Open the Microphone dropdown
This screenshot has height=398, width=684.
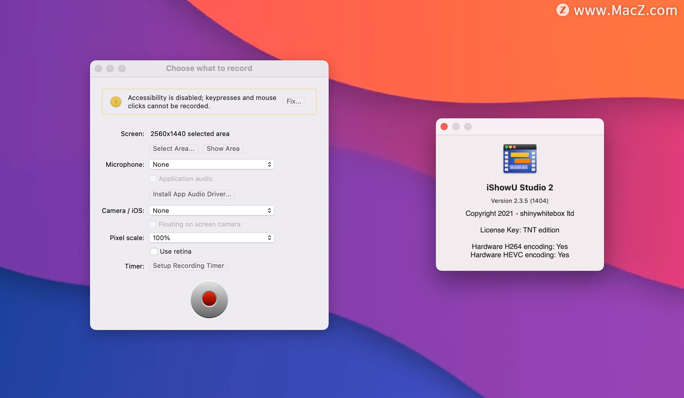point(212,164)
